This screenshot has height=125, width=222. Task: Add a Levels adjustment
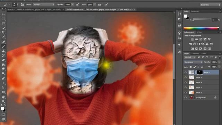pyautogui.click(x=197, y=39)
